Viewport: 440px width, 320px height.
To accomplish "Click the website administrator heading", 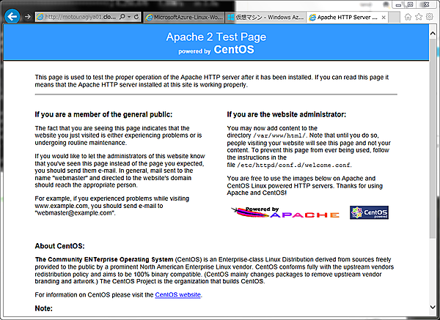I will [286, 114].
